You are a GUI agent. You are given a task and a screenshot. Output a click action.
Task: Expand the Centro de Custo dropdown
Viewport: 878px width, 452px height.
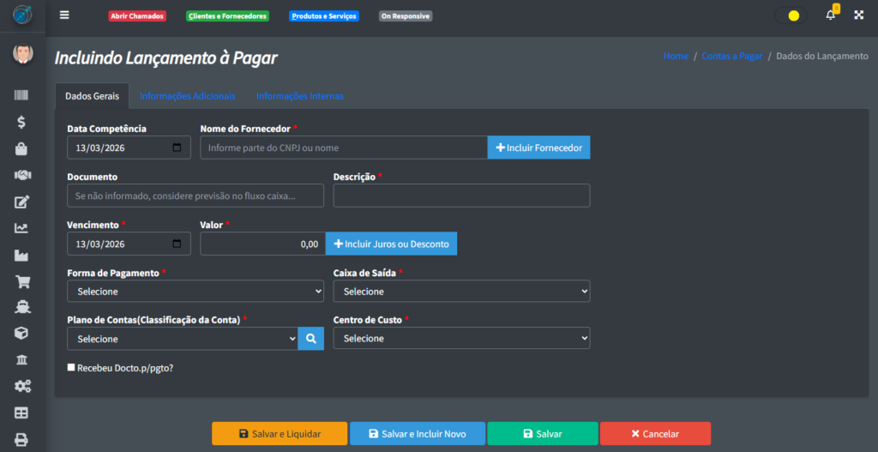461,339
